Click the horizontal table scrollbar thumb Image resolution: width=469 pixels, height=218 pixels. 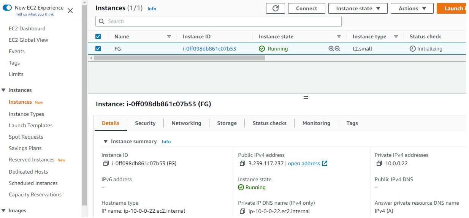tap(179, 58)
